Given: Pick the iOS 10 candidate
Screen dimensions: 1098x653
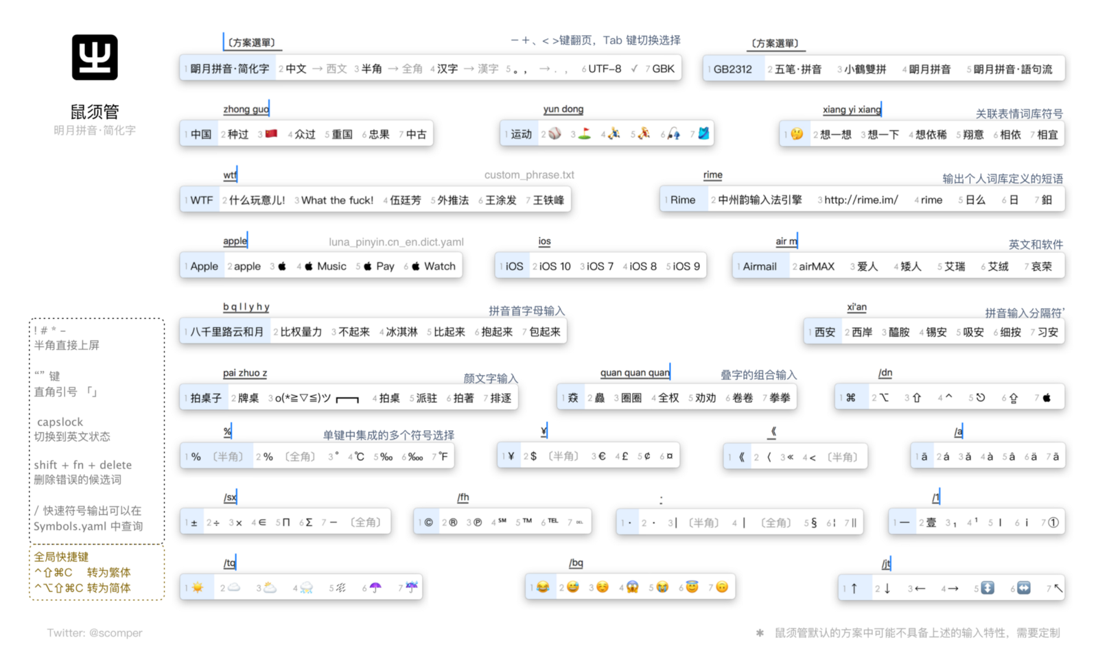Looking at the screenshot, I should [555, 266].
